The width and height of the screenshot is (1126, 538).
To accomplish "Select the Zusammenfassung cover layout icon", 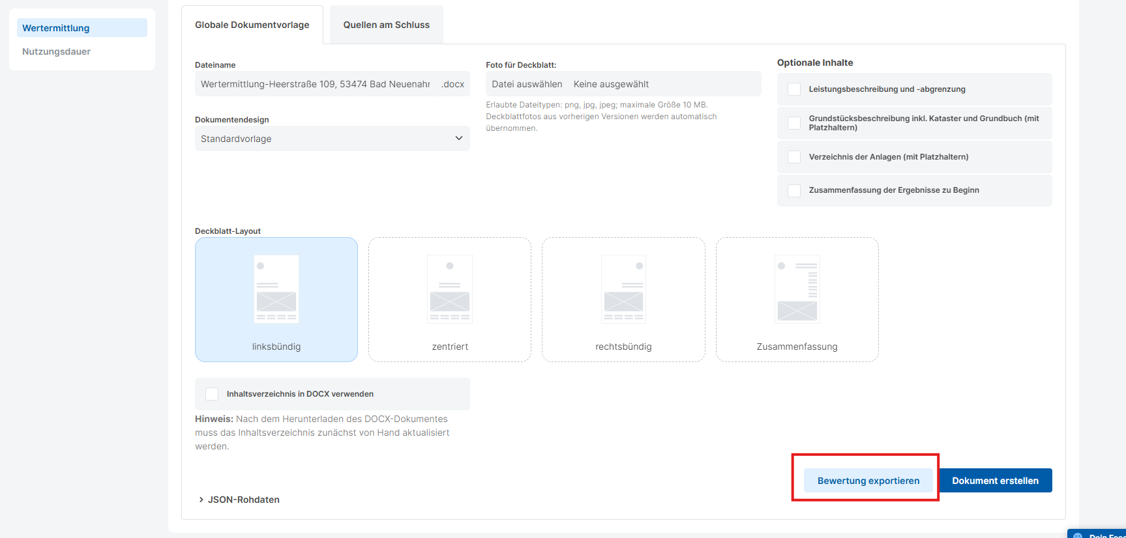I will click(x=797, y=290).
